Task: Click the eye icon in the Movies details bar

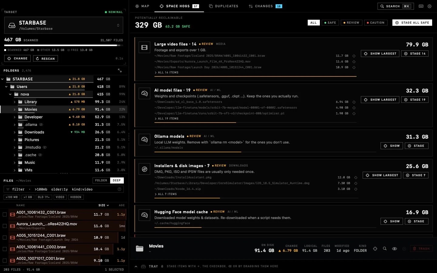Action: [395, 249]
